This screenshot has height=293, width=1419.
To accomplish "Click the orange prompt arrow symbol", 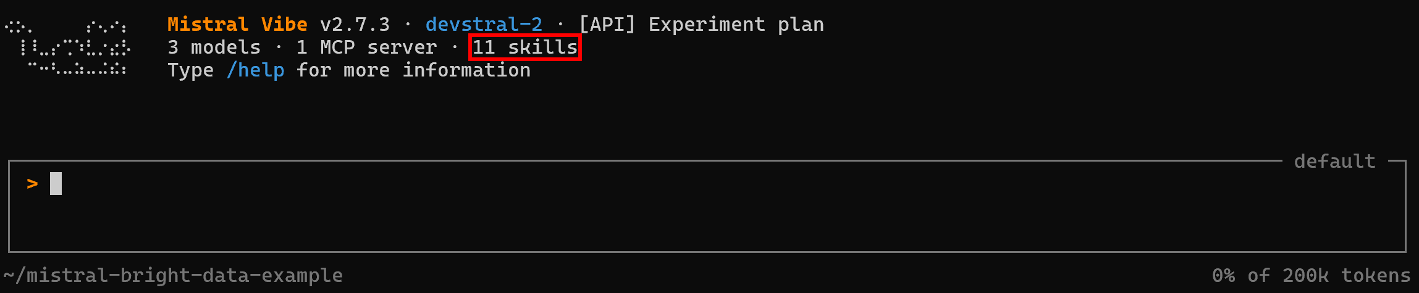I will pyautogui.click(x=33, y=184).
